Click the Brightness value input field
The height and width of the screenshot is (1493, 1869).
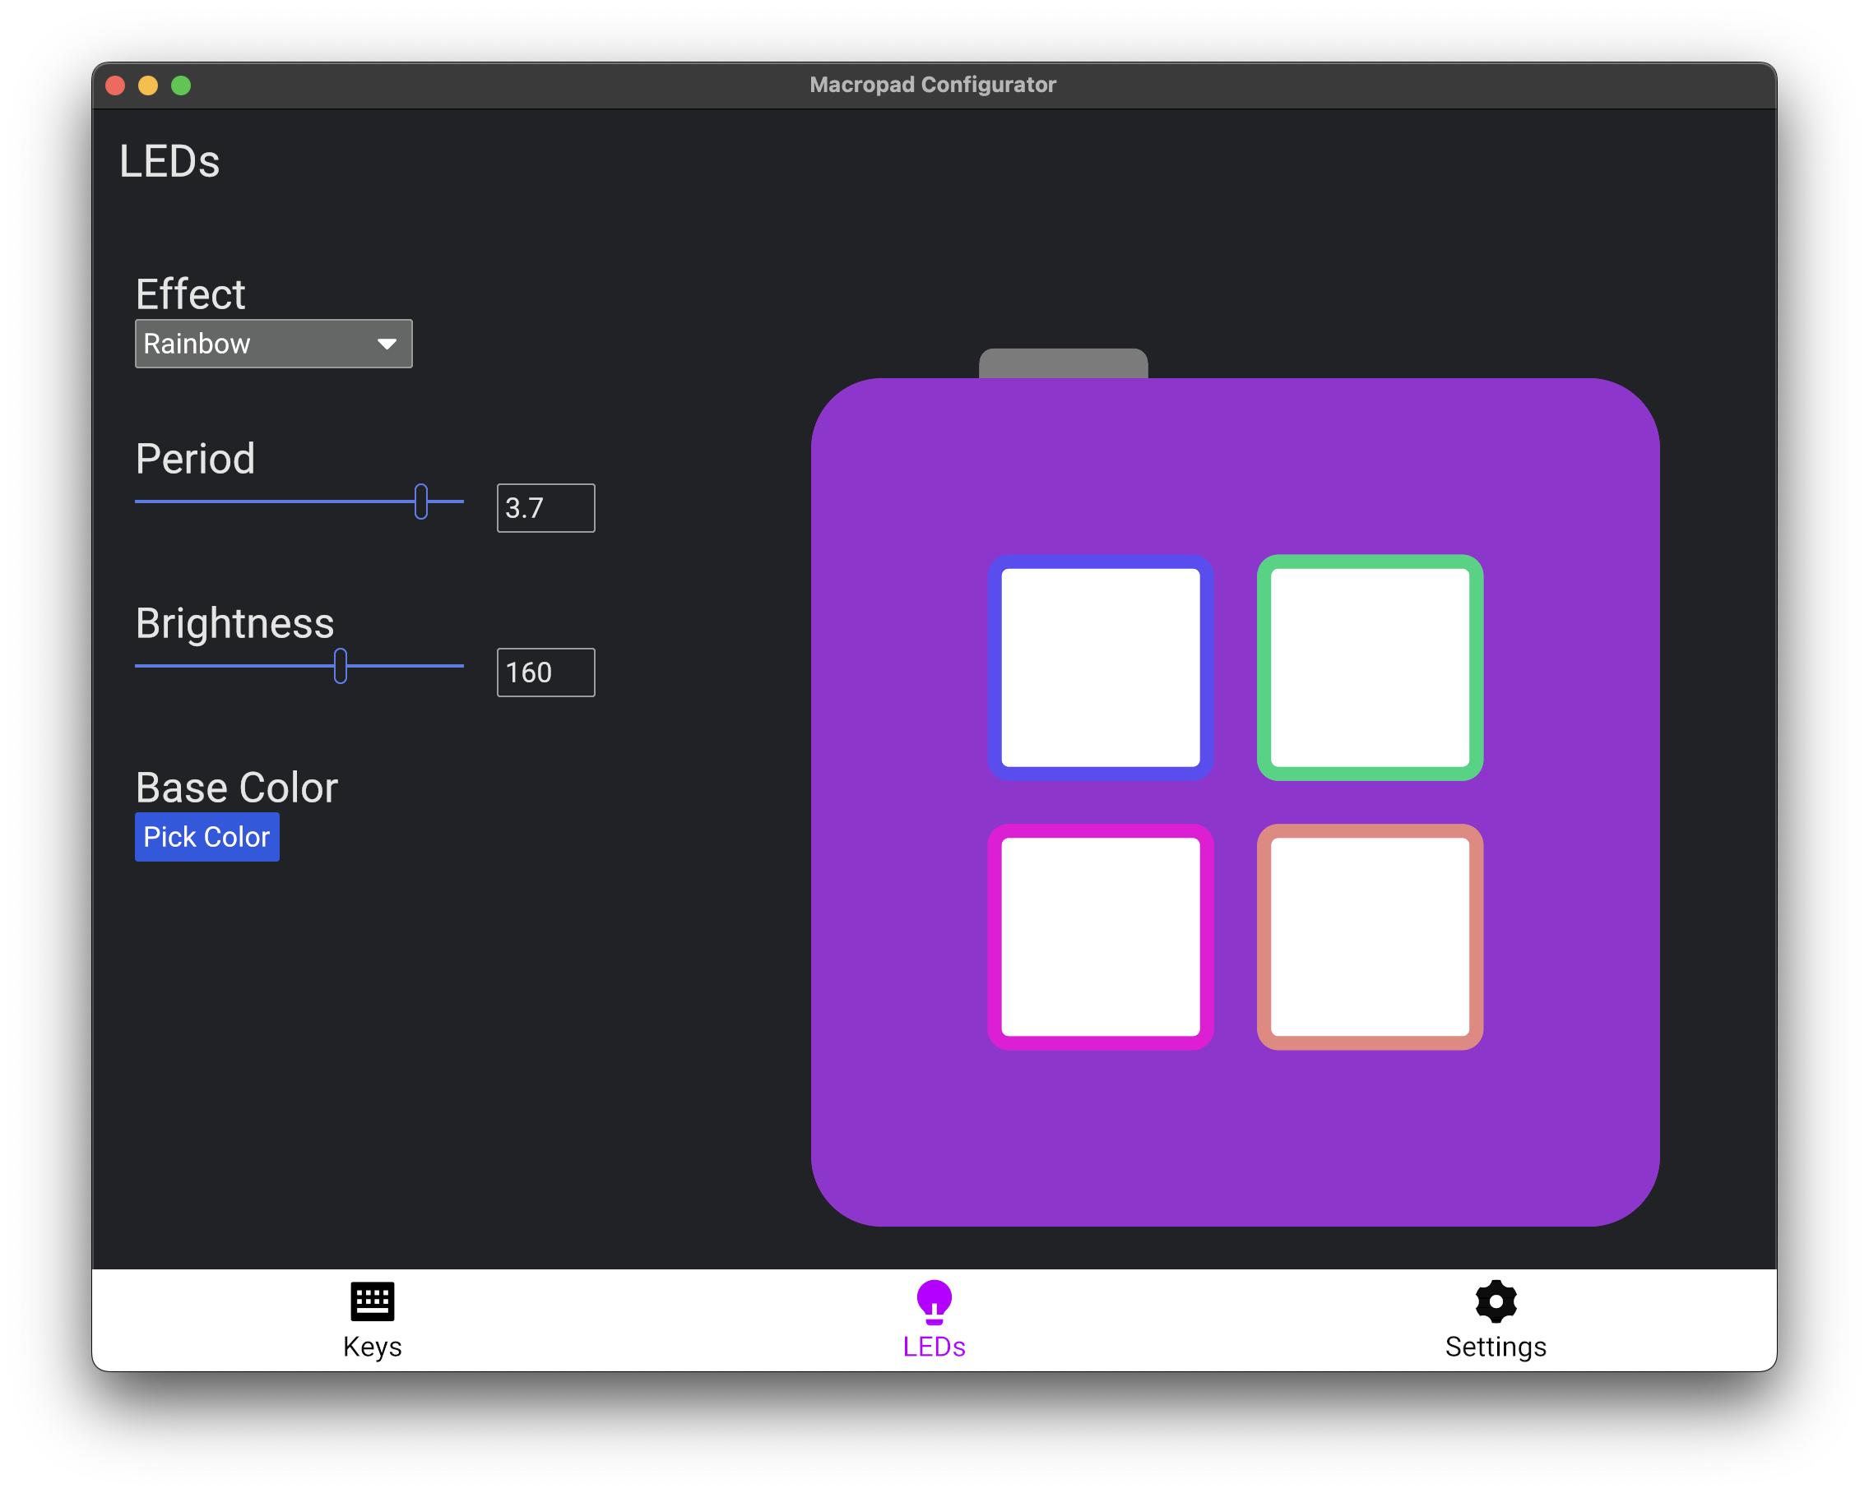(x=545, y=670)
